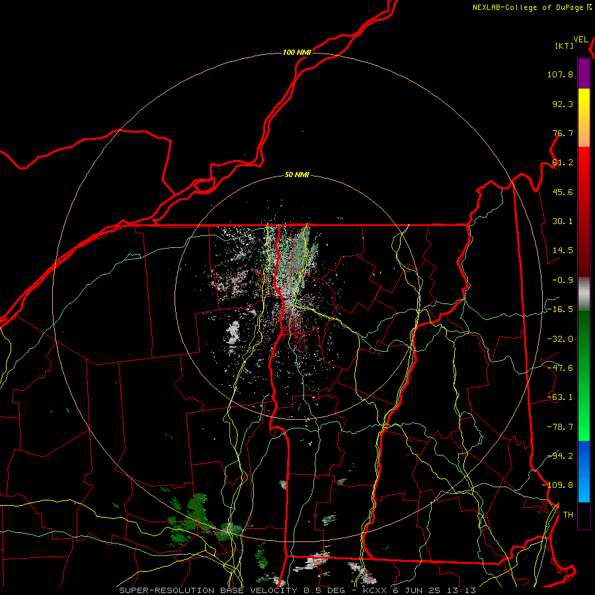
Task: Select the -78.7 velocity scale label
Action: click(x=560, y=427)
